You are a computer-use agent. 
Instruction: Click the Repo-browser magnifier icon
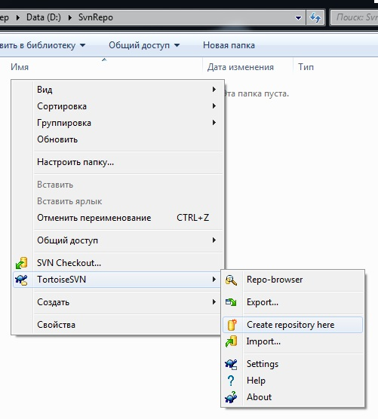click(x=231, y=280)
